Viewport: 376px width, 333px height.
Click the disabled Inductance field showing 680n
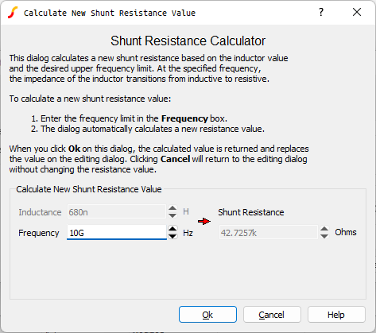(117, 212)
